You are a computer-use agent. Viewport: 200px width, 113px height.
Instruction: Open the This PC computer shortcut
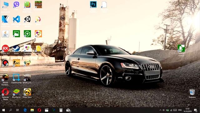click(x=5, y=5)
